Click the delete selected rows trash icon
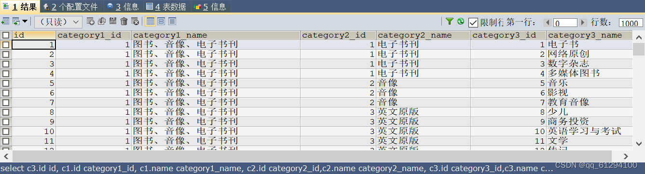 coord(124,21)
